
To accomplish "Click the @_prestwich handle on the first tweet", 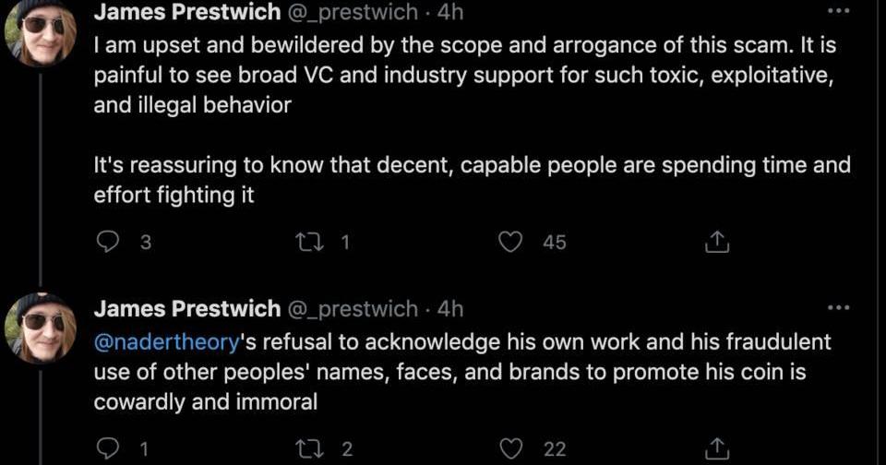I will [353, 12].
